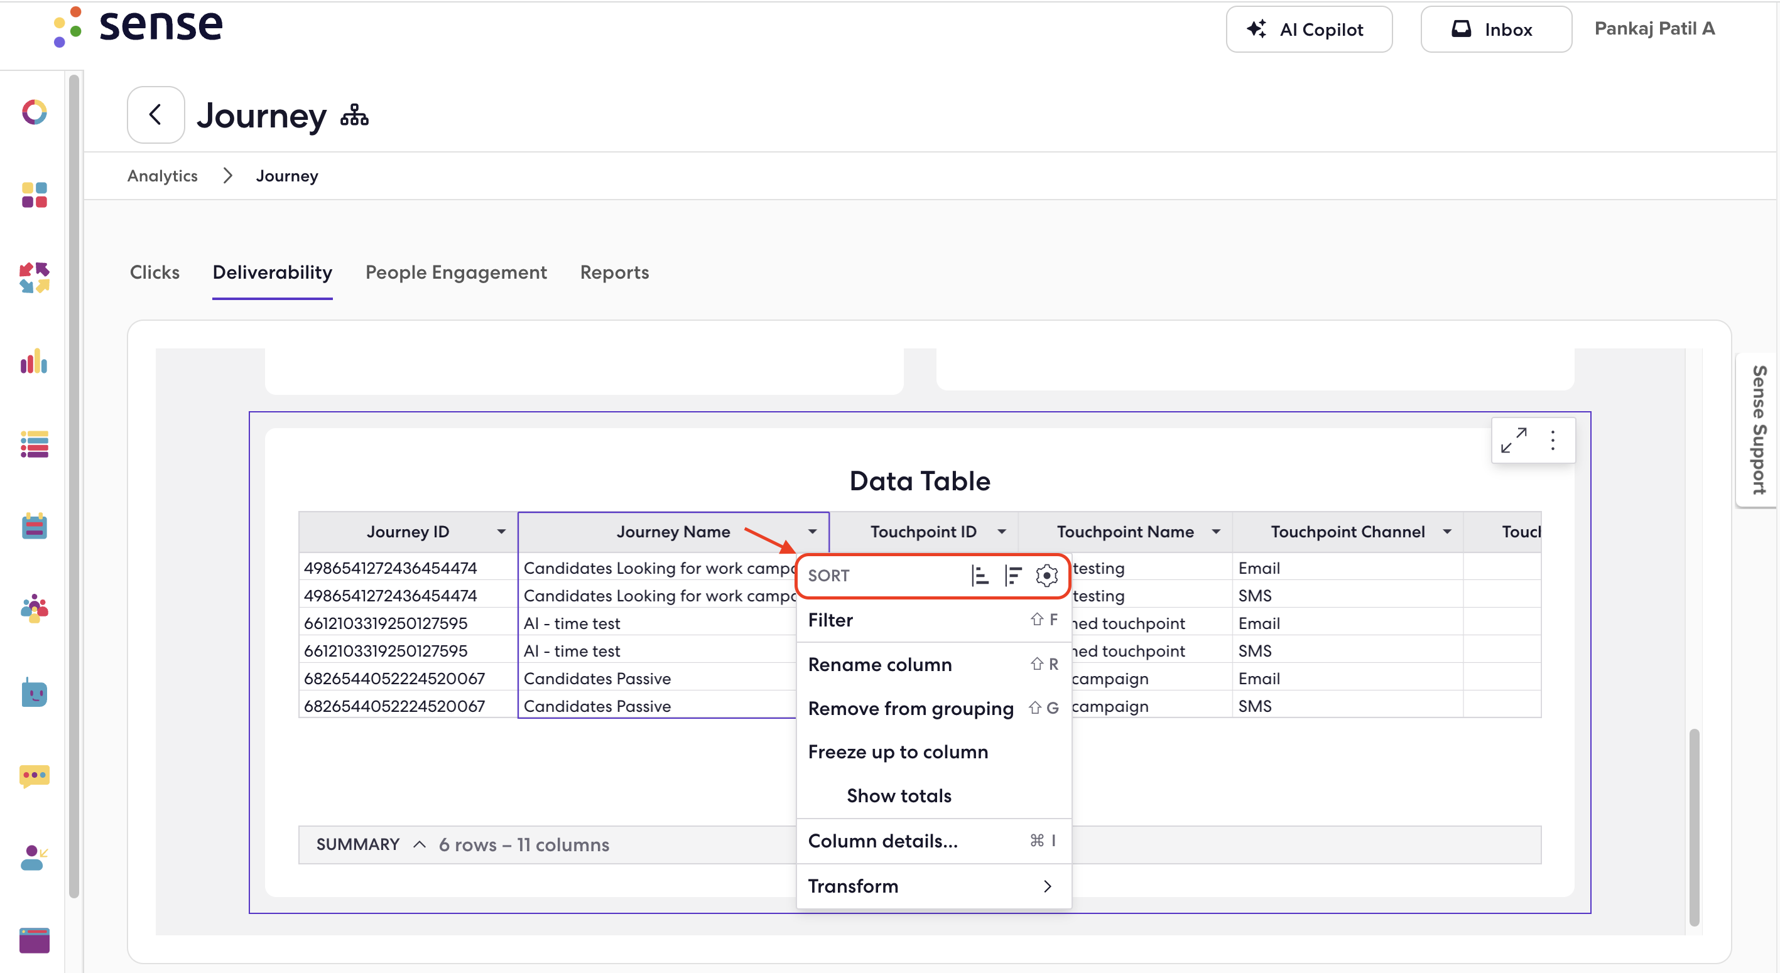Open Column details... menu item

(933, 841)
